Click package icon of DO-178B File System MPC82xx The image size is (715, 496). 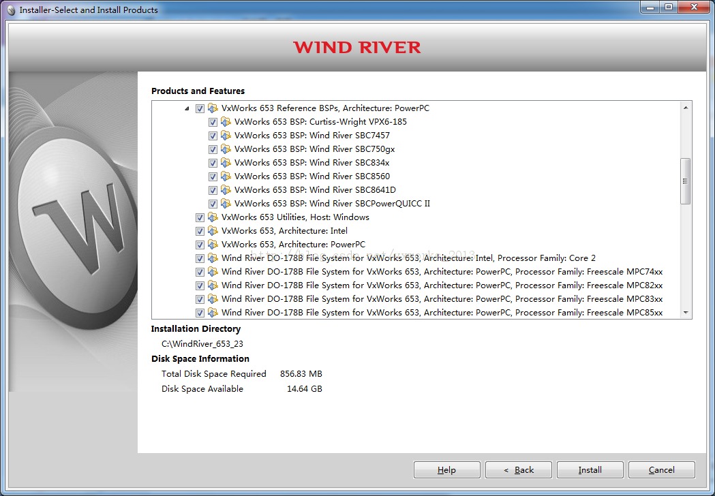tap(213, 286)
